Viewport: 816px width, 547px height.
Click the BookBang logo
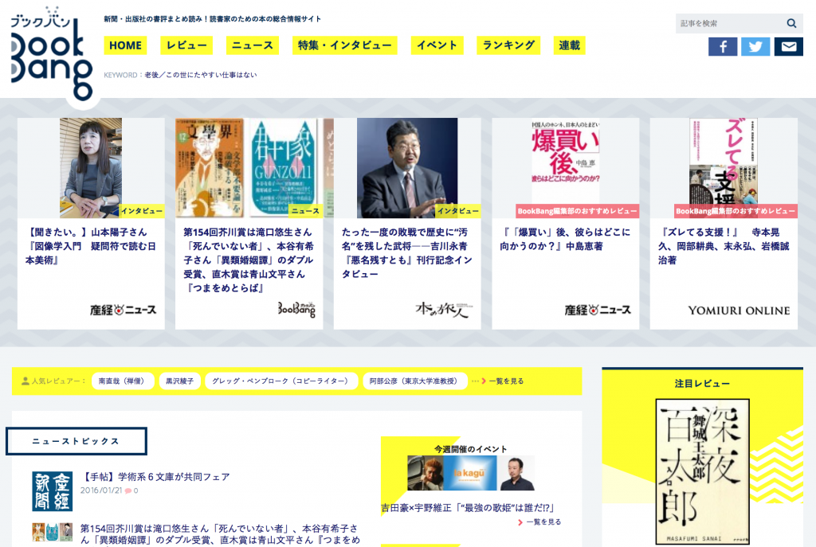click(x=51, y=54)
